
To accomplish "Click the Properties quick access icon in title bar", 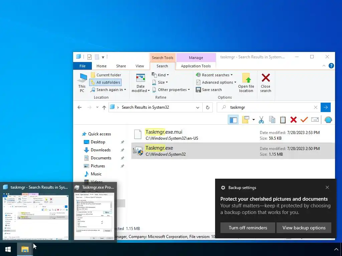I will pos(90,57).
